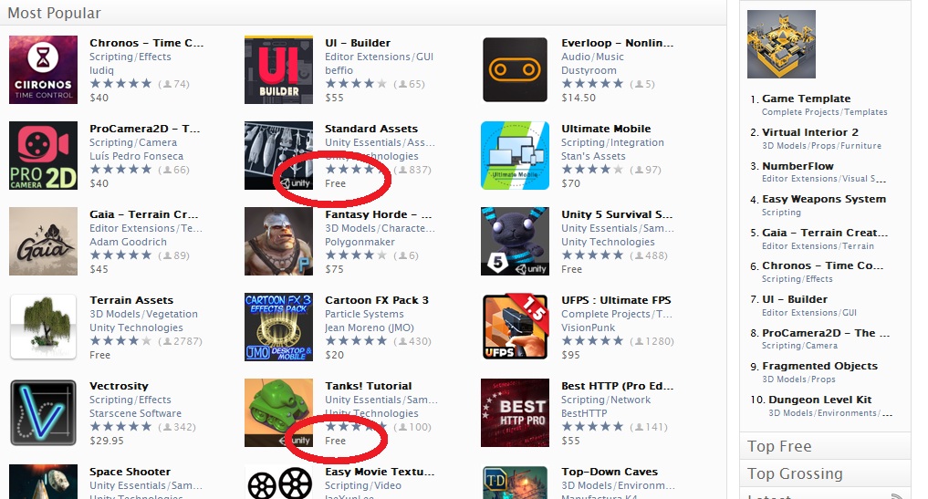Open the Gaia terrain logo icon
Image resolution: width=928 pixels, height=499 pixels.
click(43, 242)
